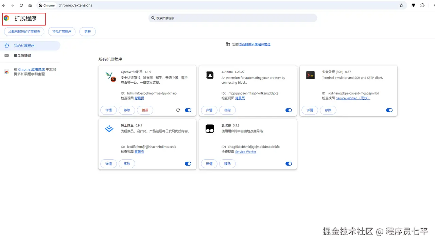Click the 更新 button
The height and width of the screenshot is (243, 435).
tap(87, 32)
